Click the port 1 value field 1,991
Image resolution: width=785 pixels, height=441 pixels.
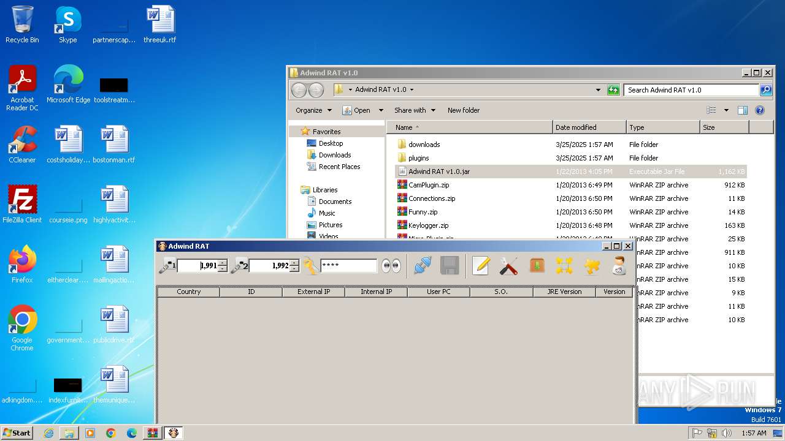click(x=197, y=266)
